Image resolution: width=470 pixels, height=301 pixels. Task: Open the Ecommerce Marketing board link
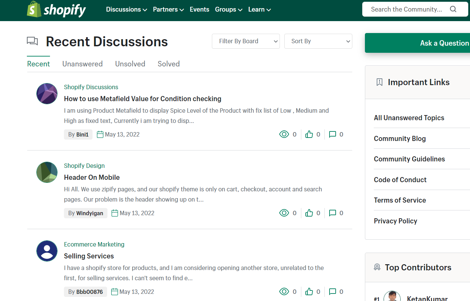[94, 244]
